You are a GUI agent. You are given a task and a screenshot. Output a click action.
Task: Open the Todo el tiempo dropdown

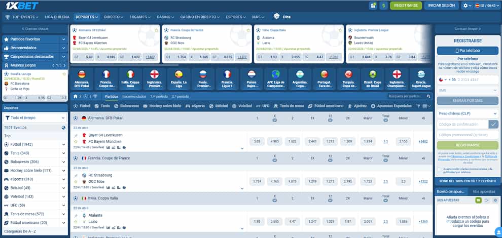35,117
